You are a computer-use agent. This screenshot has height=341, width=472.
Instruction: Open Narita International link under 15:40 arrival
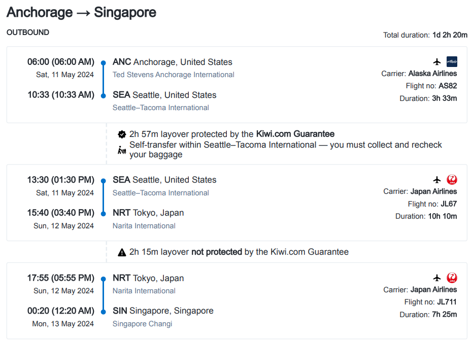[144, 226]
